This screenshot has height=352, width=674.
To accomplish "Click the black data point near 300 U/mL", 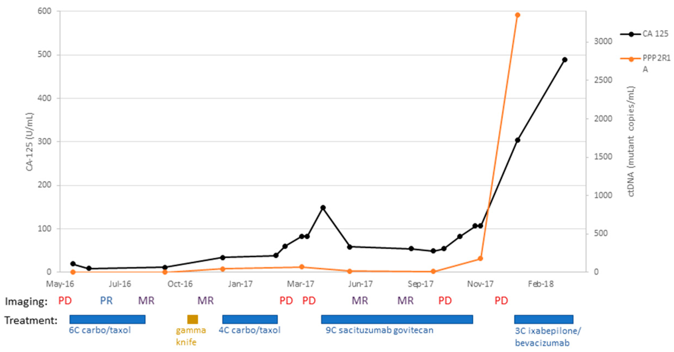I will point(517,140).
